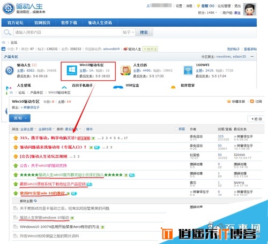Click the reminder bulb icon
Viewport: 268px width, 244px height.
coord(198,6)
